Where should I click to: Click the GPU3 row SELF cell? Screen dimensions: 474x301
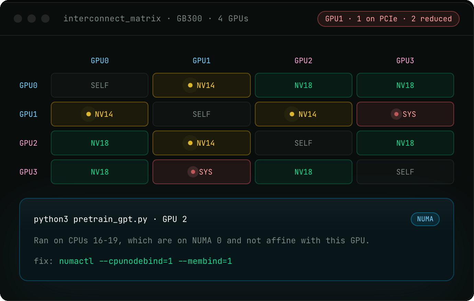coord(405,172)
